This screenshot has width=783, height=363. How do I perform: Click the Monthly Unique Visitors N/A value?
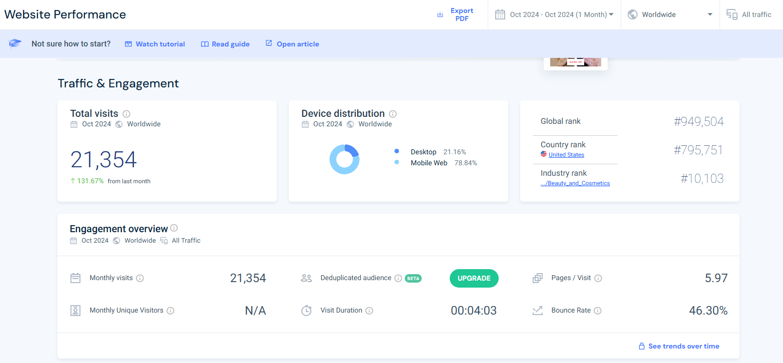tap(255, 311)
